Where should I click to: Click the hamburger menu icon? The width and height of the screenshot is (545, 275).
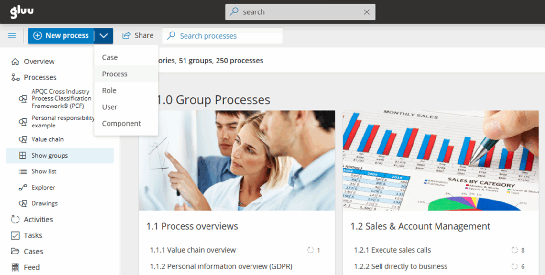tap(12, 36)
